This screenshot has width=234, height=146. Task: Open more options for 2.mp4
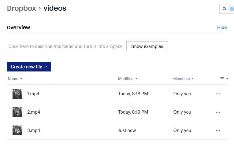pos(218,112)
